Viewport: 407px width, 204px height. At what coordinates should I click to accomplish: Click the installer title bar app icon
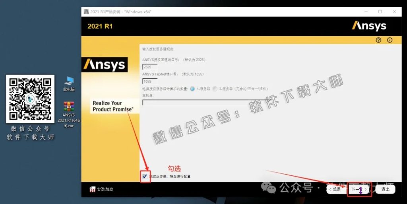pos(86,12)
